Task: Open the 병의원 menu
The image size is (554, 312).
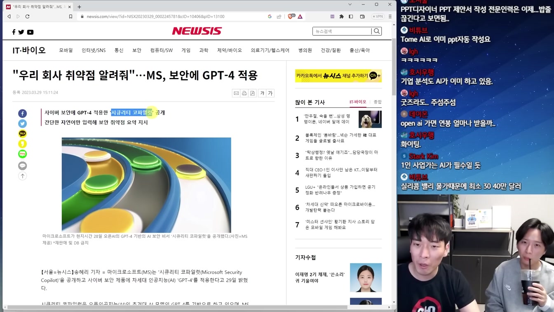Action: [x=305, y=50]
